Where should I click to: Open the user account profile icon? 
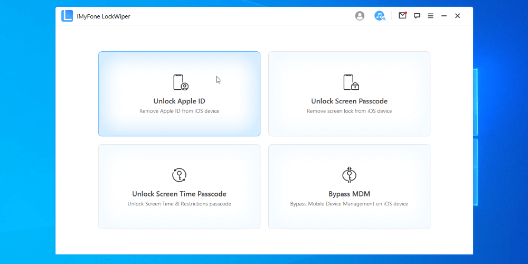360,16
